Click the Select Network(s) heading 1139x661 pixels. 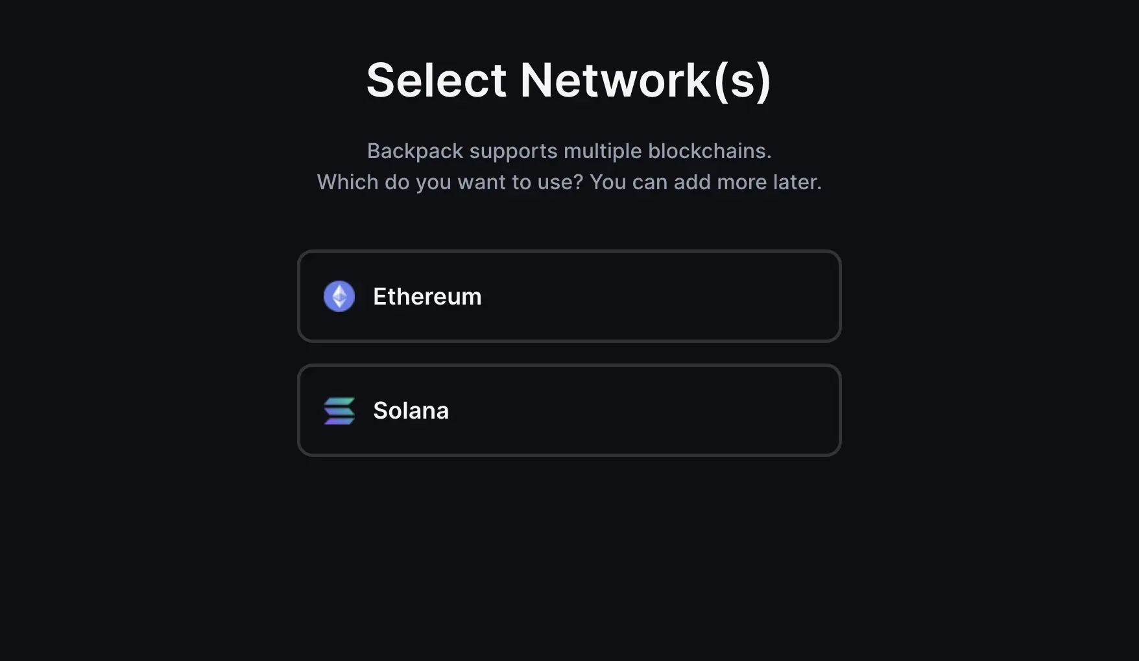coord(569,78)
